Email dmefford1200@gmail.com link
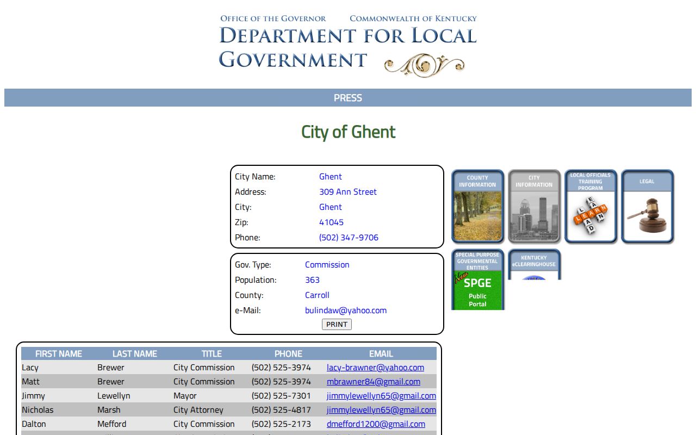This screenshot has width=696, height=435. coord(376,424)
